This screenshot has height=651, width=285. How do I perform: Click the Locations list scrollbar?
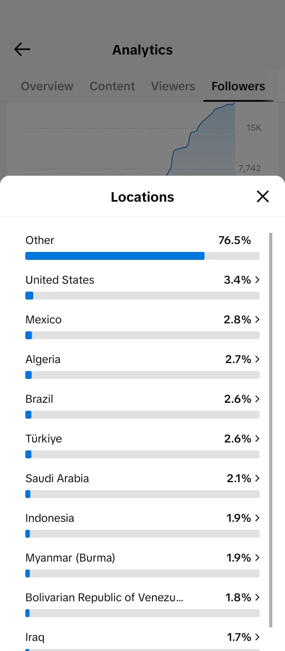271,430
